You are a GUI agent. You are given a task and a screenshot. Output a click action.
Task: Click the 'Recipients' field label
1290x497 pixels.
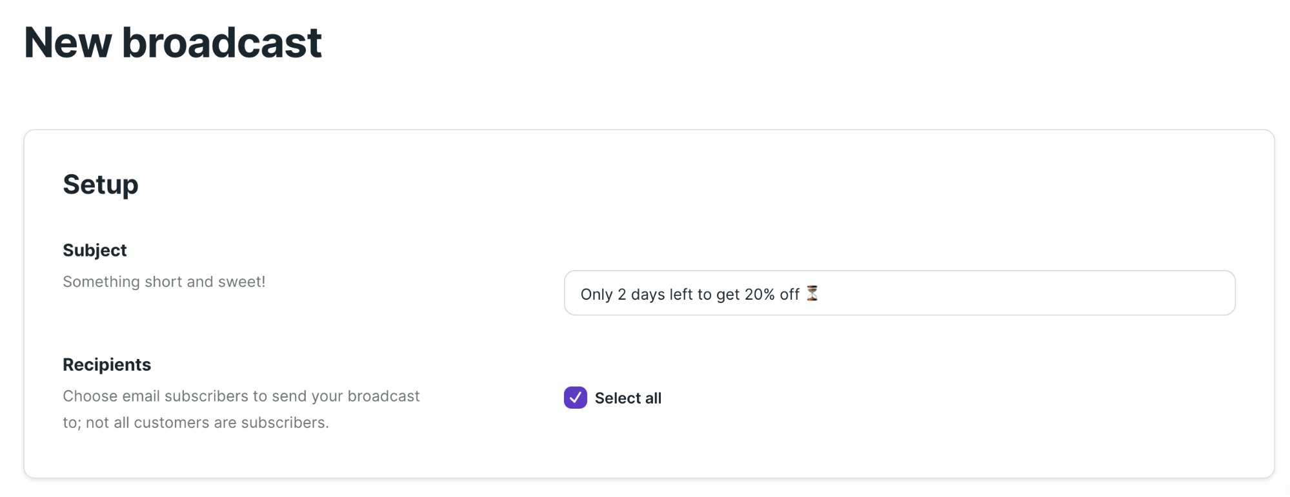coord(107,365)
